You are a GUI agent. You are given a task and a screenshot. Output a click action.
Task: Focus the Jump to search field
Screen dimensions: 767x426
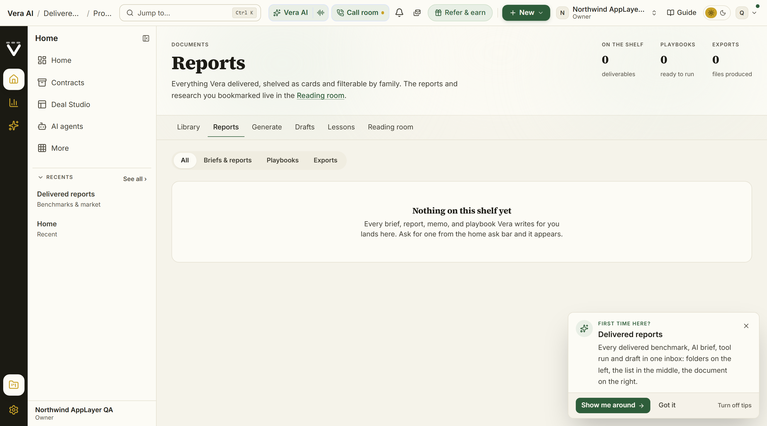pos(190,13)
